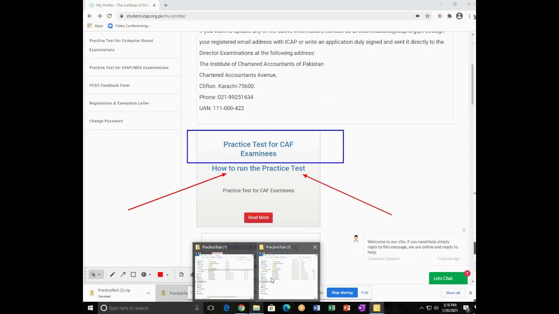Reload the current ICAP page
This screenshot has width=559, height=314.
pos(109,16)
